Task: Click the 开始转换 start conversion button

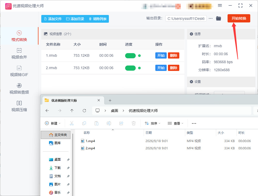Action: 239,18
